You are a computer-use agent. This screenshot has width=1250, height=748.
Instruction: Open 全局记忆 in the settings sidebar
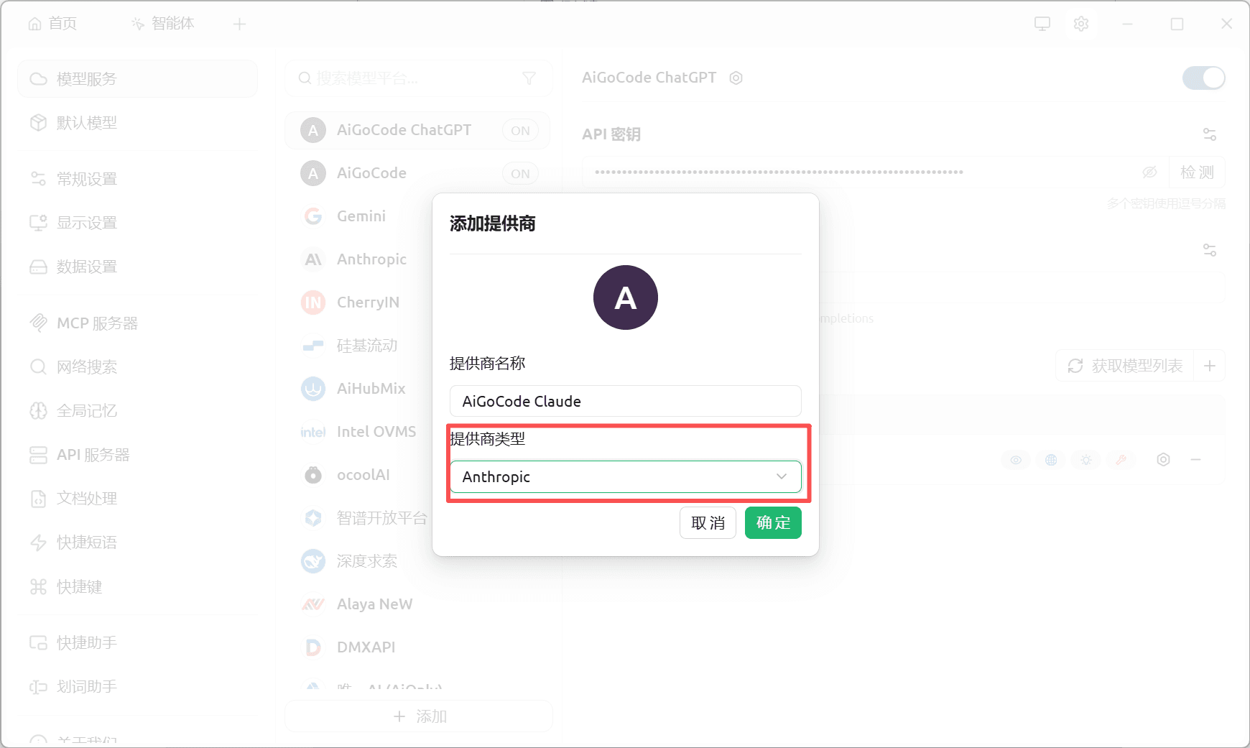[137, 411]
